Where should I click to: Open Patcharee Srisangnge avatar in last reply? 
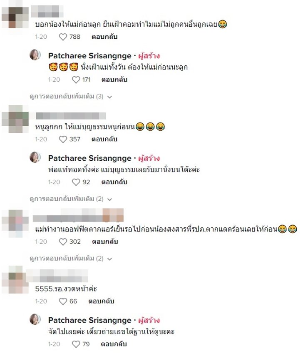(x=35, y=319)
